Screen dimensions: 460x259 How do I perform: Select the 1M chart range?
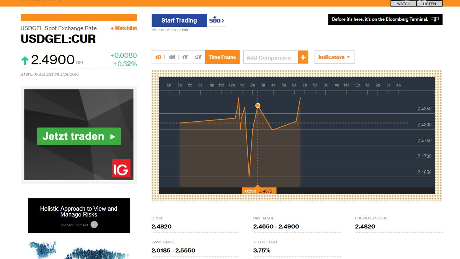(172, 57)
